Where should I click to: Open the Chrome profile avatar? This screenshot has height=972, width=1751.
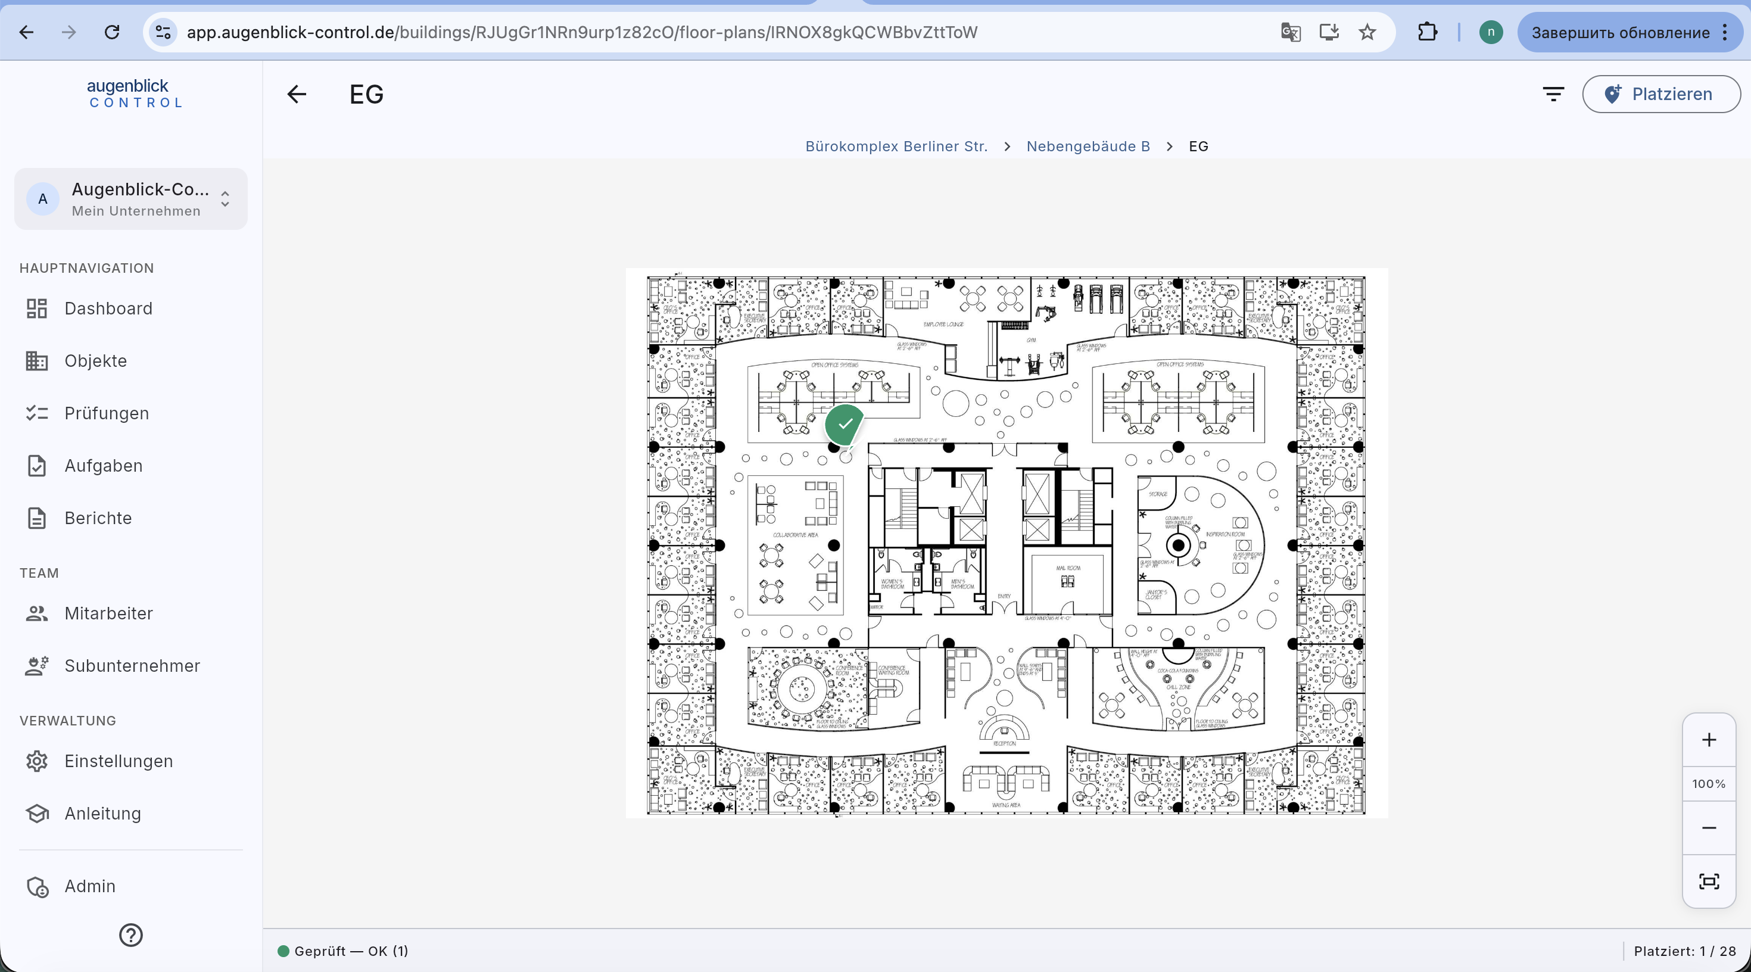[x=1491, y=32]
